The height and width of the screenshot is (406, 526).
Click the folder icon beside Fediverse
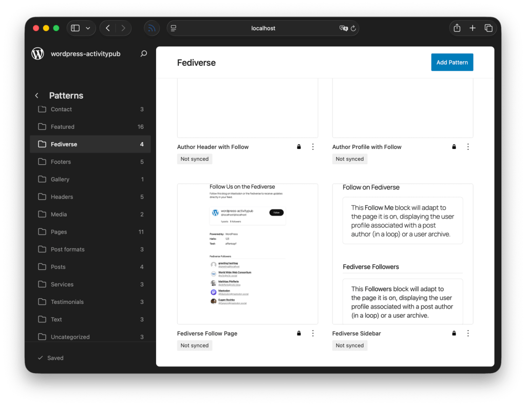point(43,144)
